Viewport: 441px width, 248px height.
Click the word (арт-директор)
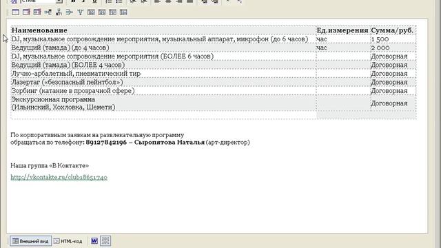228,143
